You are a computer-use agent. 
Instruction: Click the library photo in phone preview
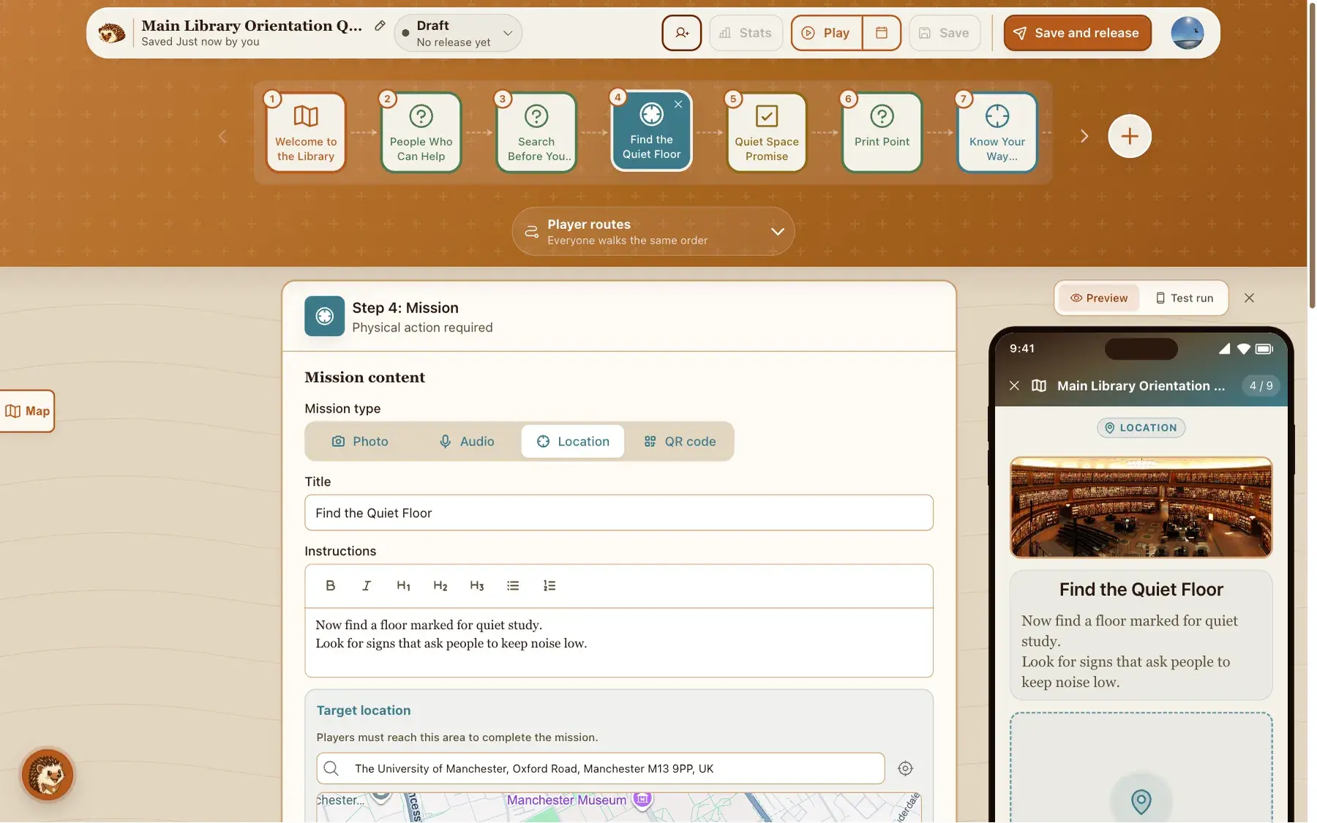coord(1141,507)
